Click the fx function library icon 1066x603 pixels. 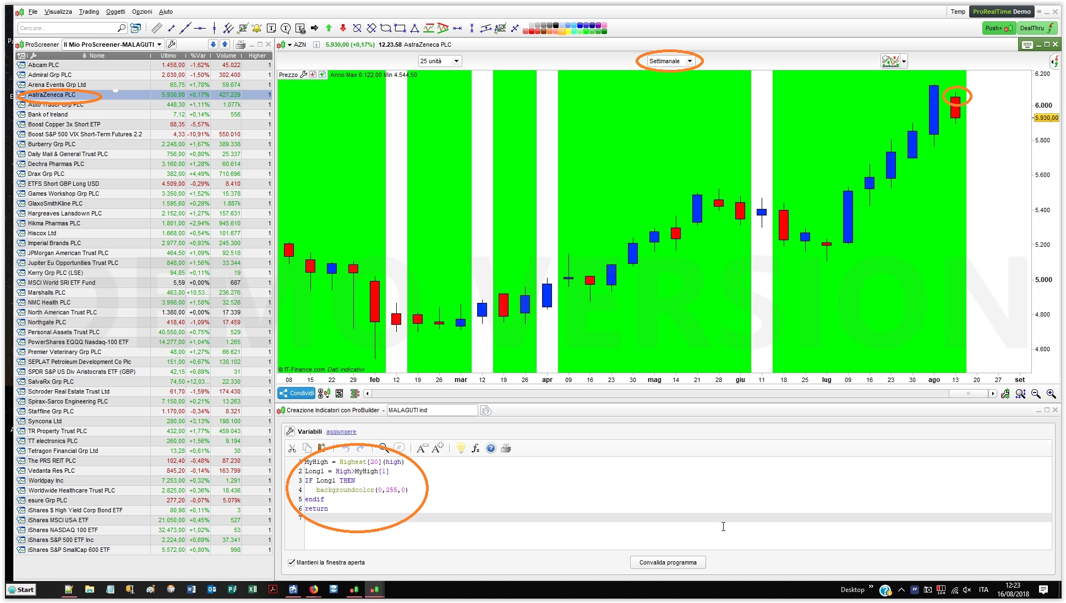[475, 449]
